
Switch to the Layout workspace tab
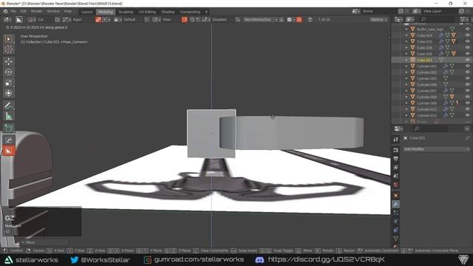point(87,12)
